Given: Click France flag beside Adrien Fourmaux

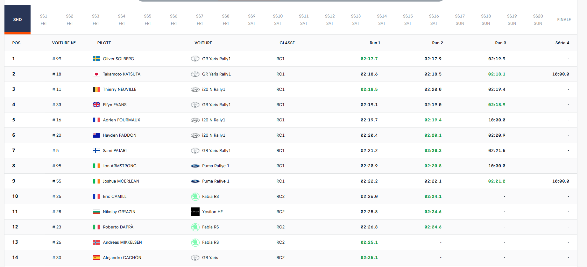Looking at the screenshot, I should (x=96, y=120).
